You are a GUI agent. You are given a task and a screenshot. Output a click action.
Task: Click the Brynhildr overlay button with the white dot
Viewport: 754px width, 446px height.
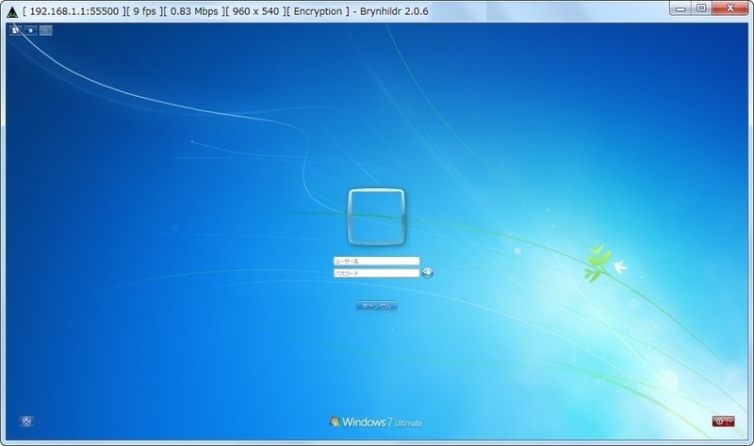(x=30, y=30)
